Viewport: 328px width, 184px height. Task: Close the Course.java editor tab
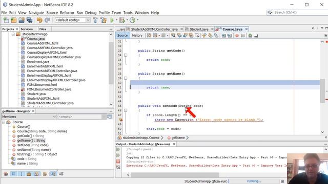(x=247, y=29)
